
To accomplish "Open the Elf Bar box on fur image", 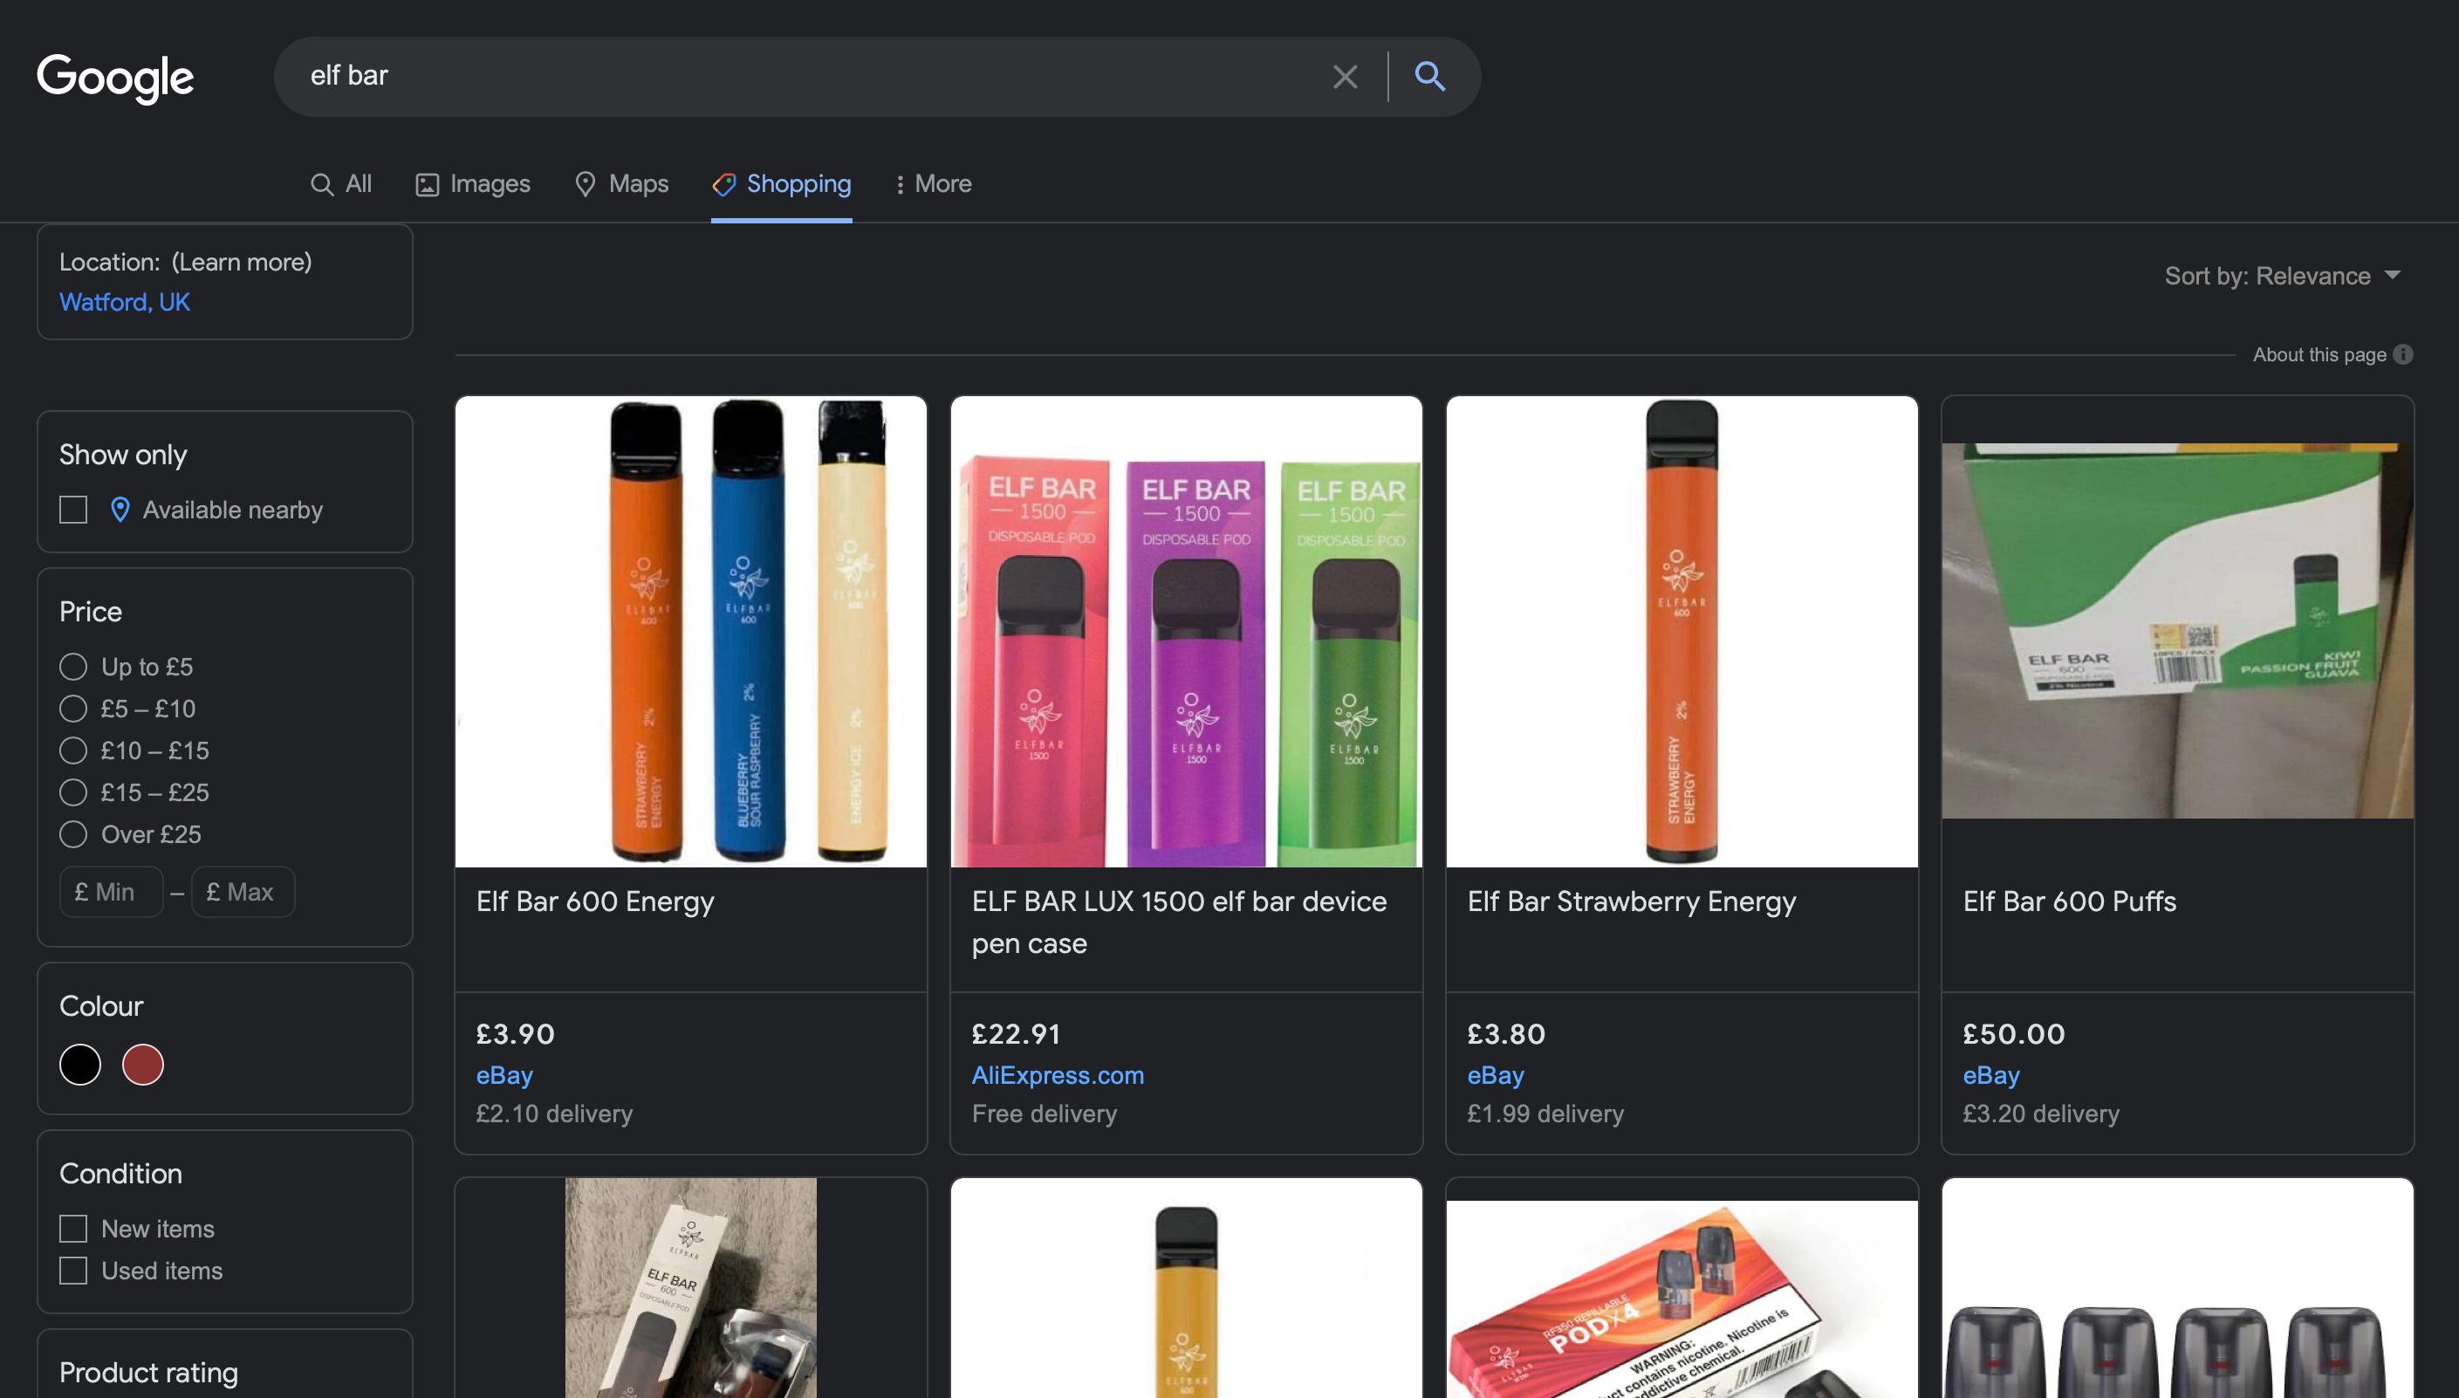I will pyautogui.click(x=691, y=1289).
